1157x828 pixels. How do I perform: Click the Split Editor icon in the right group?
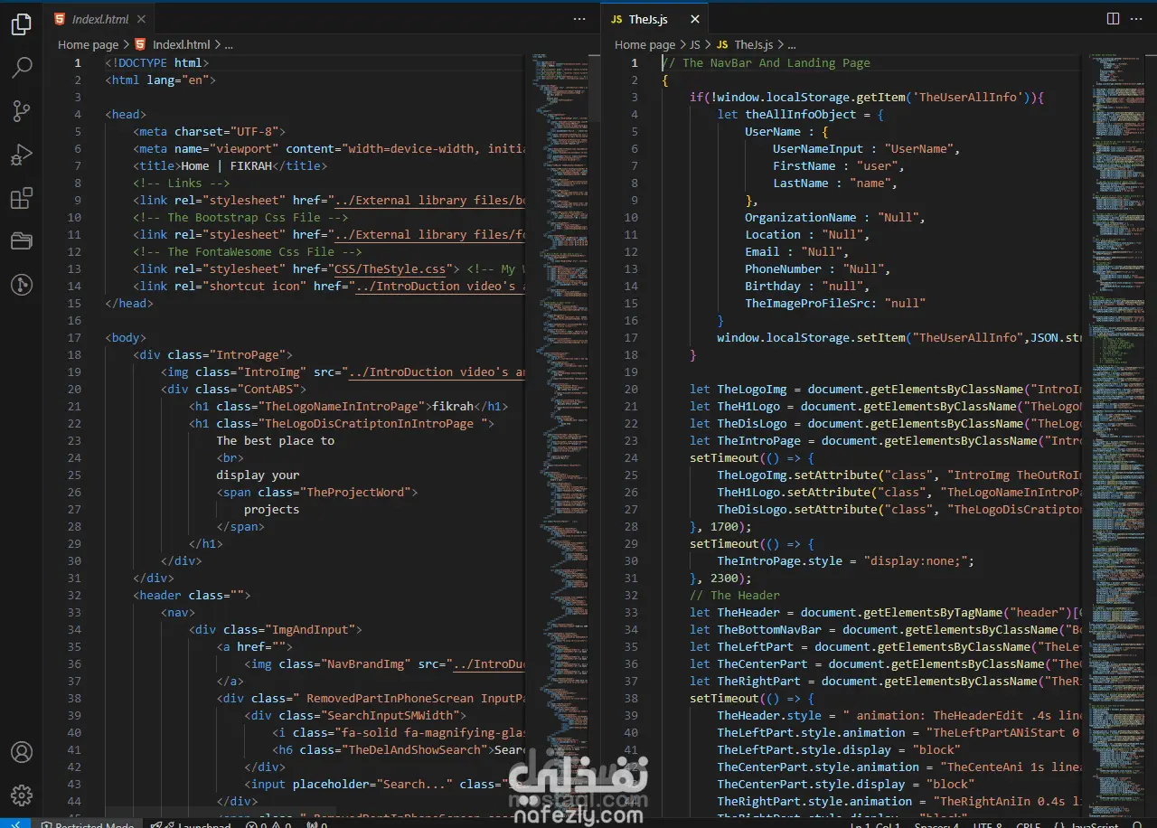(x=1113, y=19)
